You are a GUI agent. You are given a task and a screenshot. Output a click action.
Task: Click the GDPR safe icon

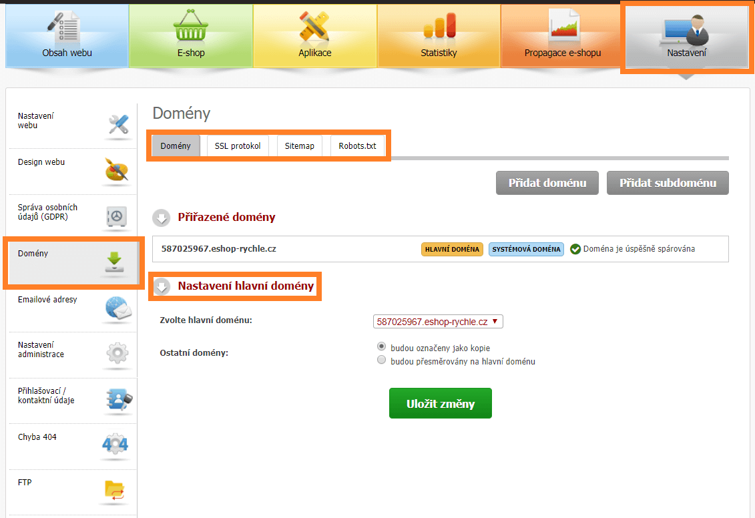pyautogui.click(x=117, y=217)
